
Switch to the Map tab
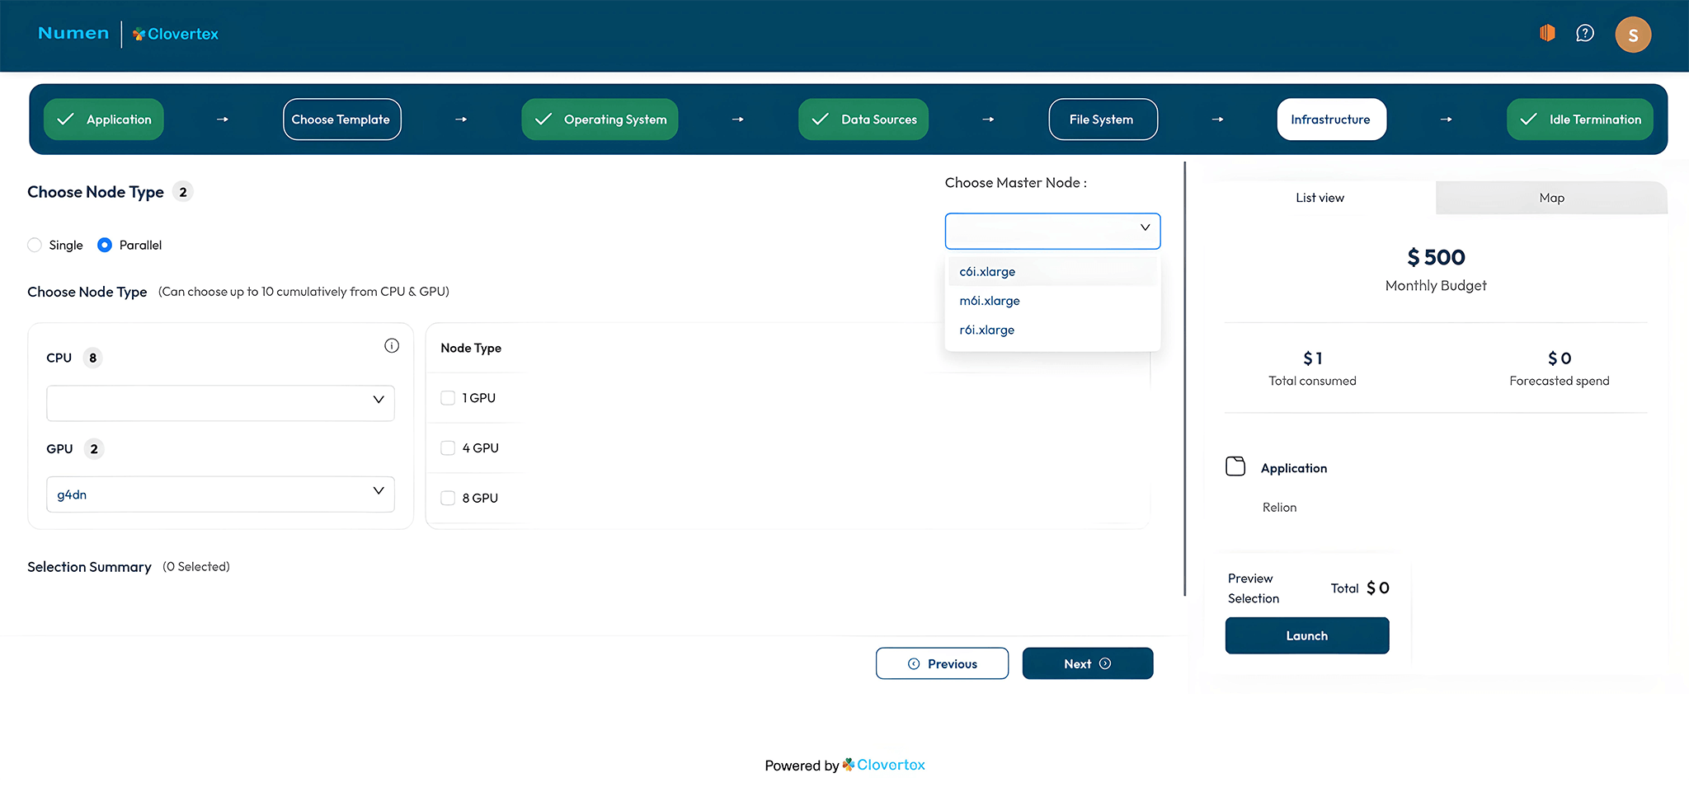click(x=1550, y=198)
